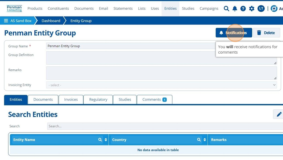Click the round app logo beside LT avatar

point(274,9)
